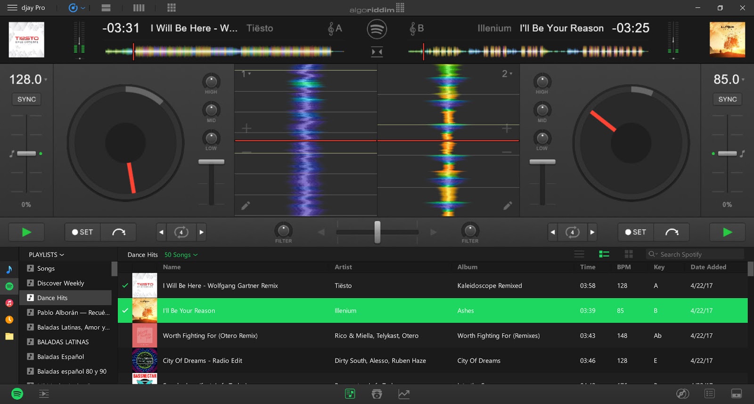Open the 50 Songs sorting dropdown

coord(181,255)
